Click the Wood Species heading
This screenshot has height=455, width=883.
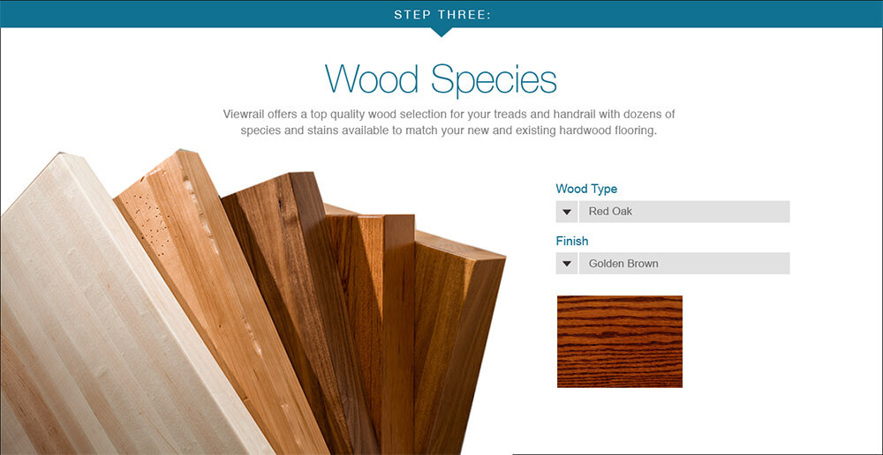(x=441, y=79)
